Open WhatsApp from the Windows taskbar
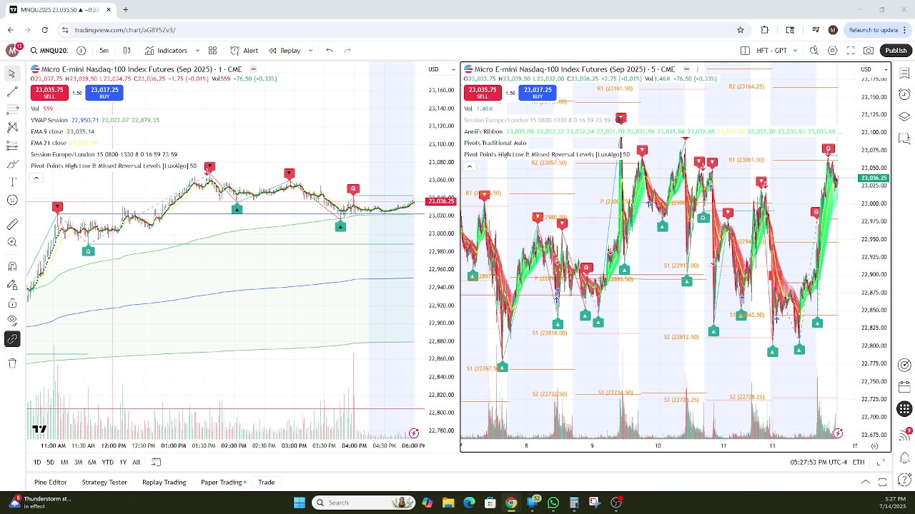This screenshot has width=915, height=514. (553, 503)
